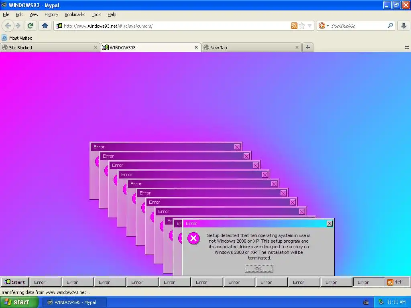Close the sixth Error window from top
Screen dimensions: 411x308
coord(283,193)
